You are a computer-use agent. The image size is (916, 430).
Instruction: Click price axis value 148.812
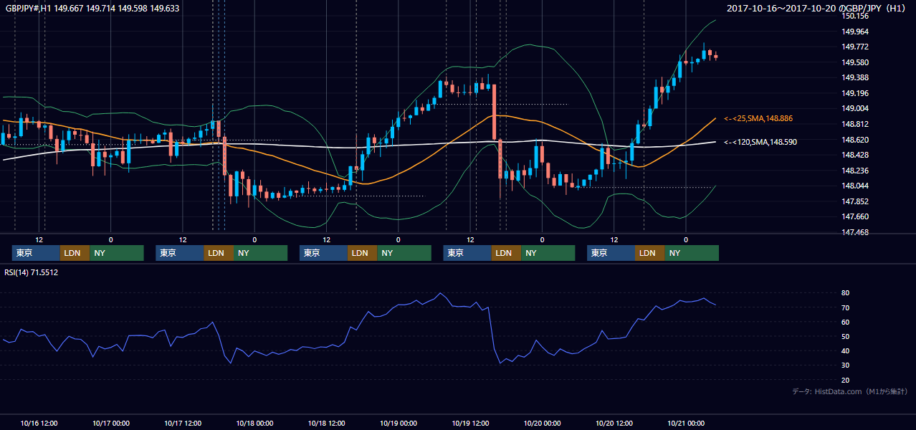point(854,124)
